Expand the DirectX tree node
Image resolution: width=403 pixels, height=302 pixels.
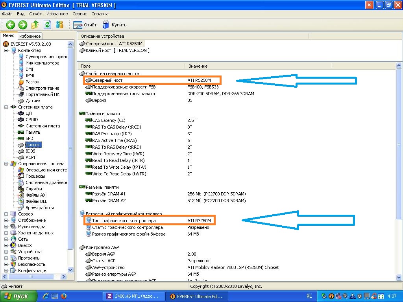6,245
